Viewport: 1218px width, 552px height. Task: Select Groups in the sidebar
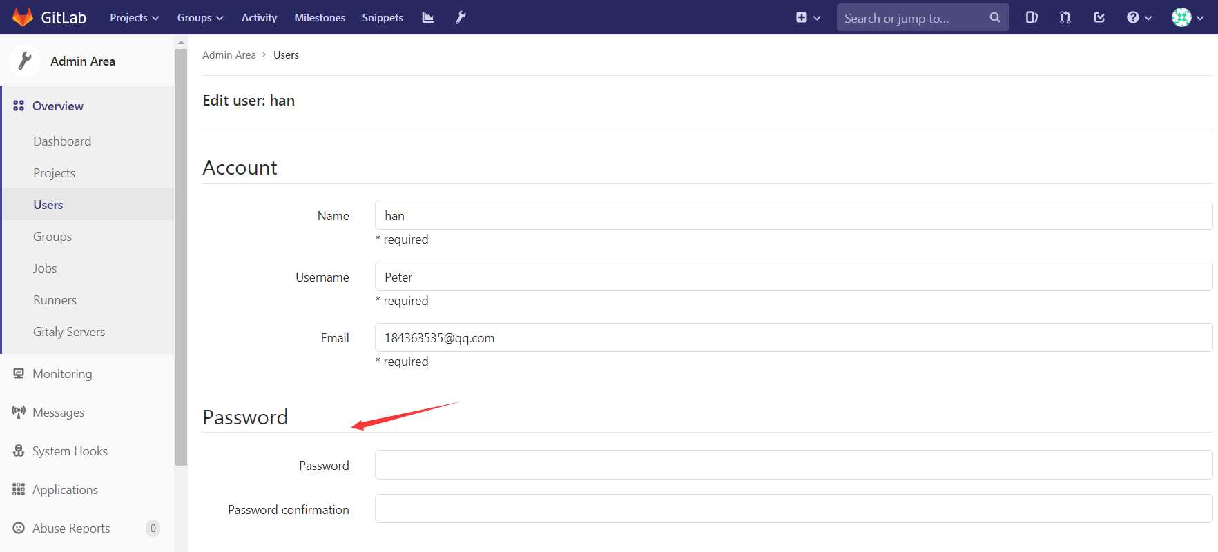point(52,237)
